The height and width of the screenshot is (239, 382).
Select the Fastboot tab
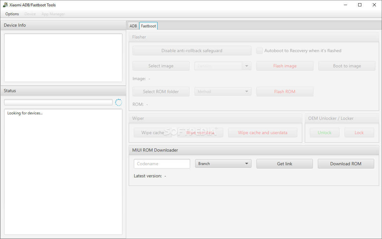point(148,26)
